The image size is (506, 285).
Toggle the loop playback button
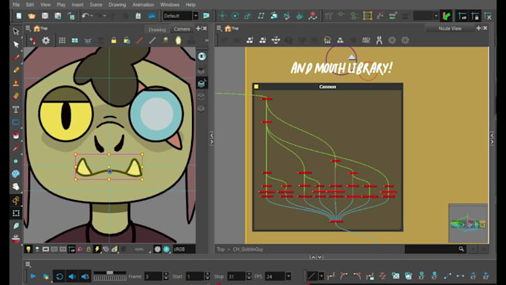(x=60, y=276)
